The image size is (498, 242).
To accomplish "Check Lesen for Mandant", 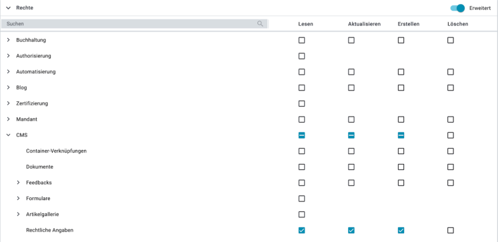I will point(302,119).
